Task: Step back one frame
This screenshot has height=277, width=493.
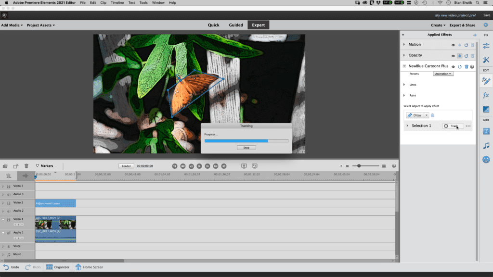Action: 191,166
